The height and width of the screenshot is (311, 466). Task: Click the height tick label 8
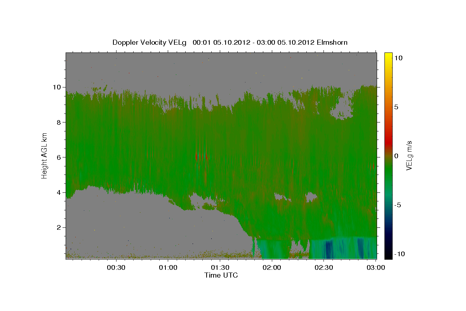(60, 122)
